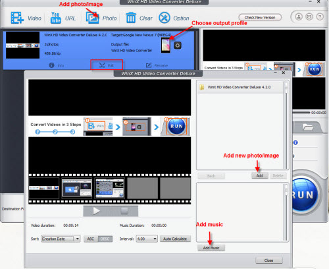This screenshot has width=329, height=269.
Task: Click the 'Music Duration:' 00:00:00 value
Action: [x=159, y=225]
